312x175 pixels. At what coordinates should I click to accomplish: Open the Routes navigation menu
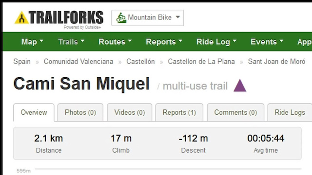pyautogui.click(x=115, y=42)
